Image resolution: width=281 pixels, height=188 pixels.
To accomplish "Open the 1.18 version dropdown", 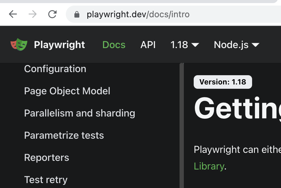I will 184,45.
